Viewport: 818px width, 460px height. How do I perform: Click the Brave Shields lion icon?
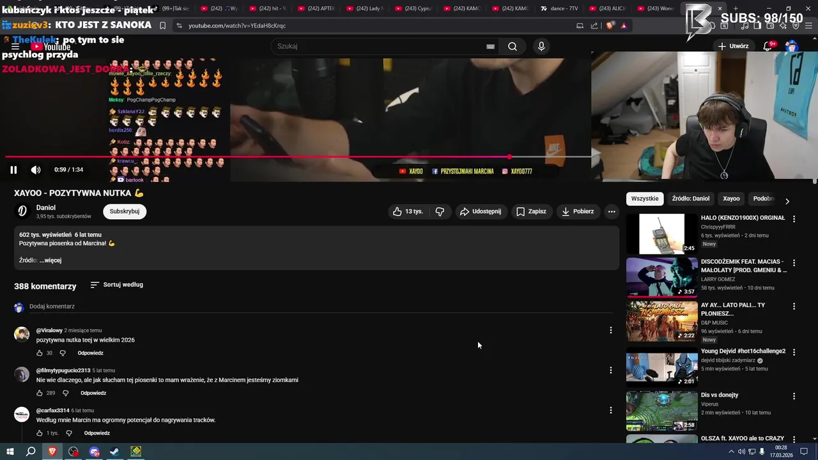pos(610,26)
